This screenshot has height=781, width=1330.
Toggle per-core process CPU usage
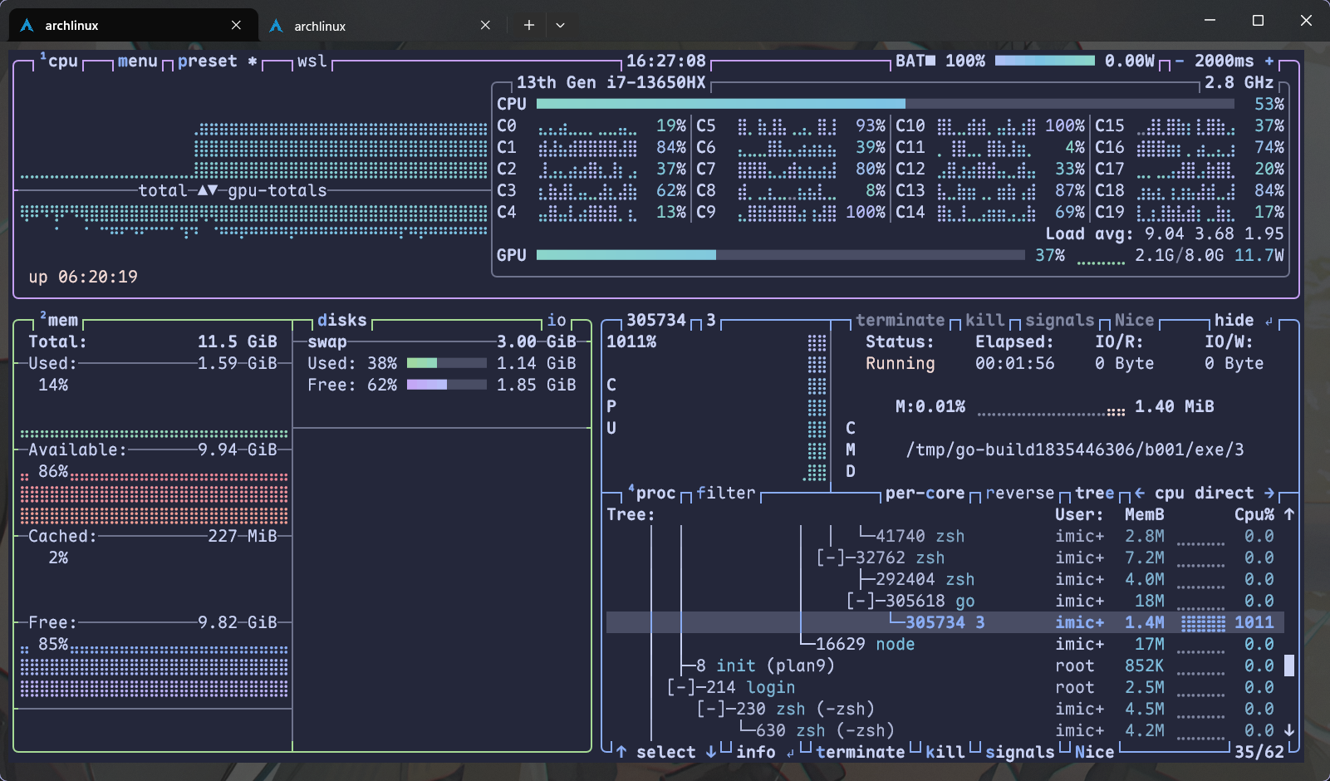tap(925, 493)
